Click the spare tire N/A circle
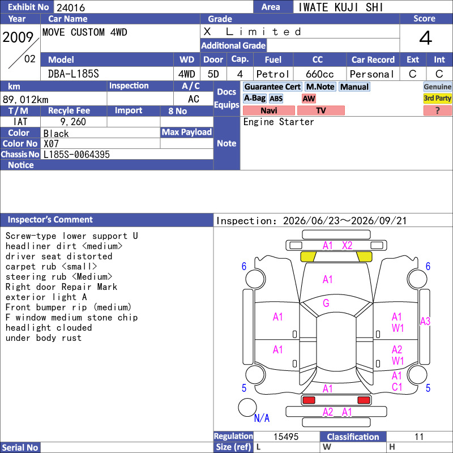Viewport: 453px width, 453px height. tap(247, 407)
